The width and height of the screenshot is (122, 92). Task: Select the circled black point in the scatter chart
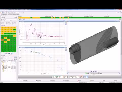point(32,51)
